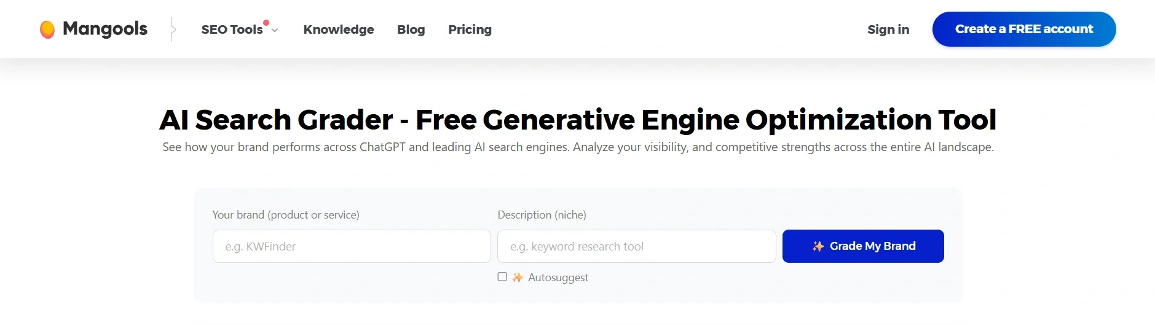Click the orange Mangools logo icon
This screenshot has height=326, width=1155.
[47, 29]
